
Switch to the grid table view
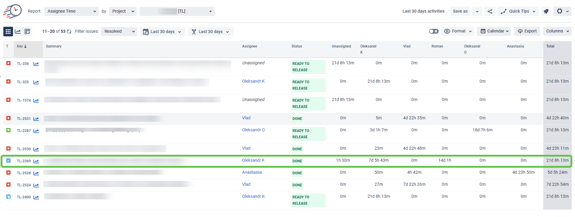(x=8, y=32)
